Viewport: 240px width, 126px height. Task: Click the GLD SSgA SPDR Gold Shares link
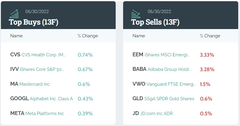tap(163, 99)
